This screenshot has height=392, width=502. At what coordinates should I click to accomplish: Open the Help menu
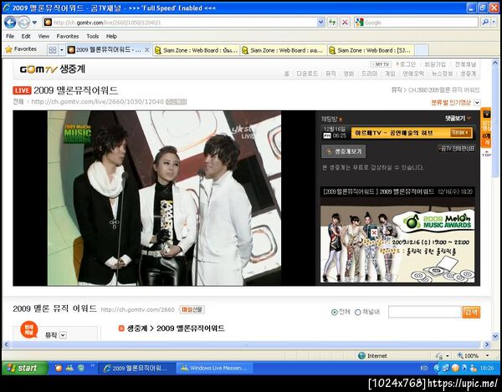111,36
